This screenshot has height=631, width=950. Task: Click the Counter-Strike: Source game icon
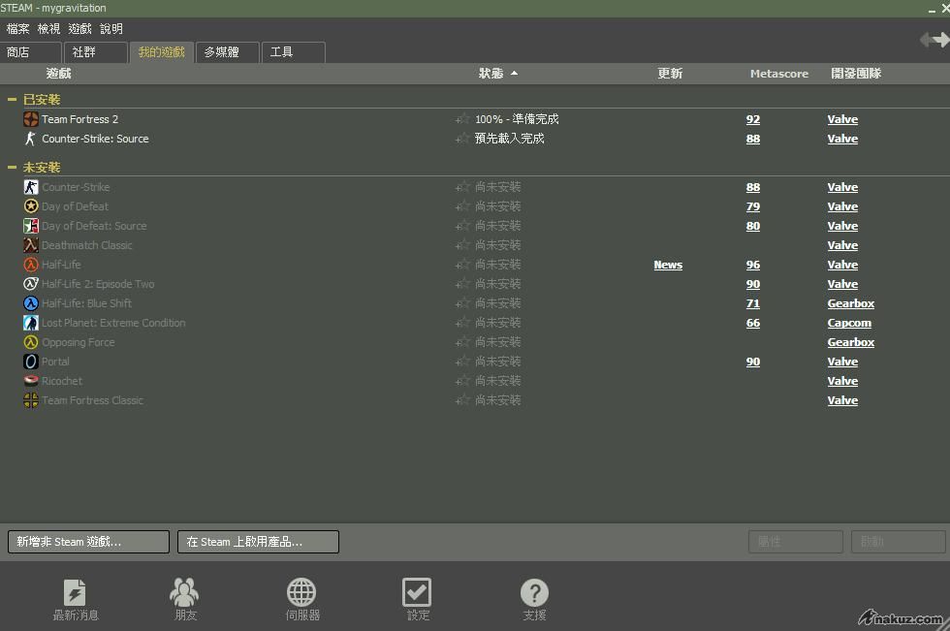(31, 139)
